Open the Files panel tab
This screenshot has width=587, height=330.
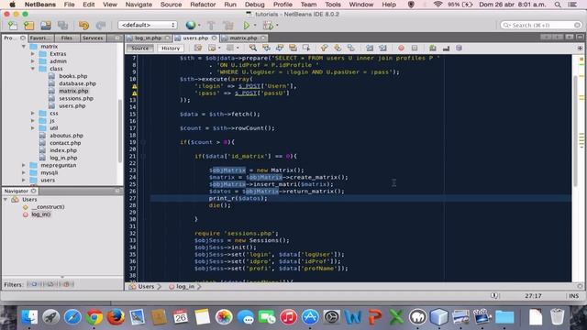67,38
